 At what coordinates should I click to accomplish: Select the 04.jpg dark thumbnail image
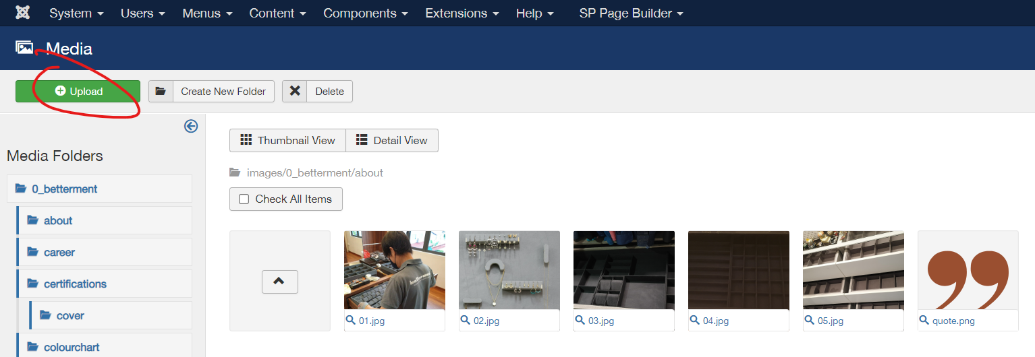(739, 270)
